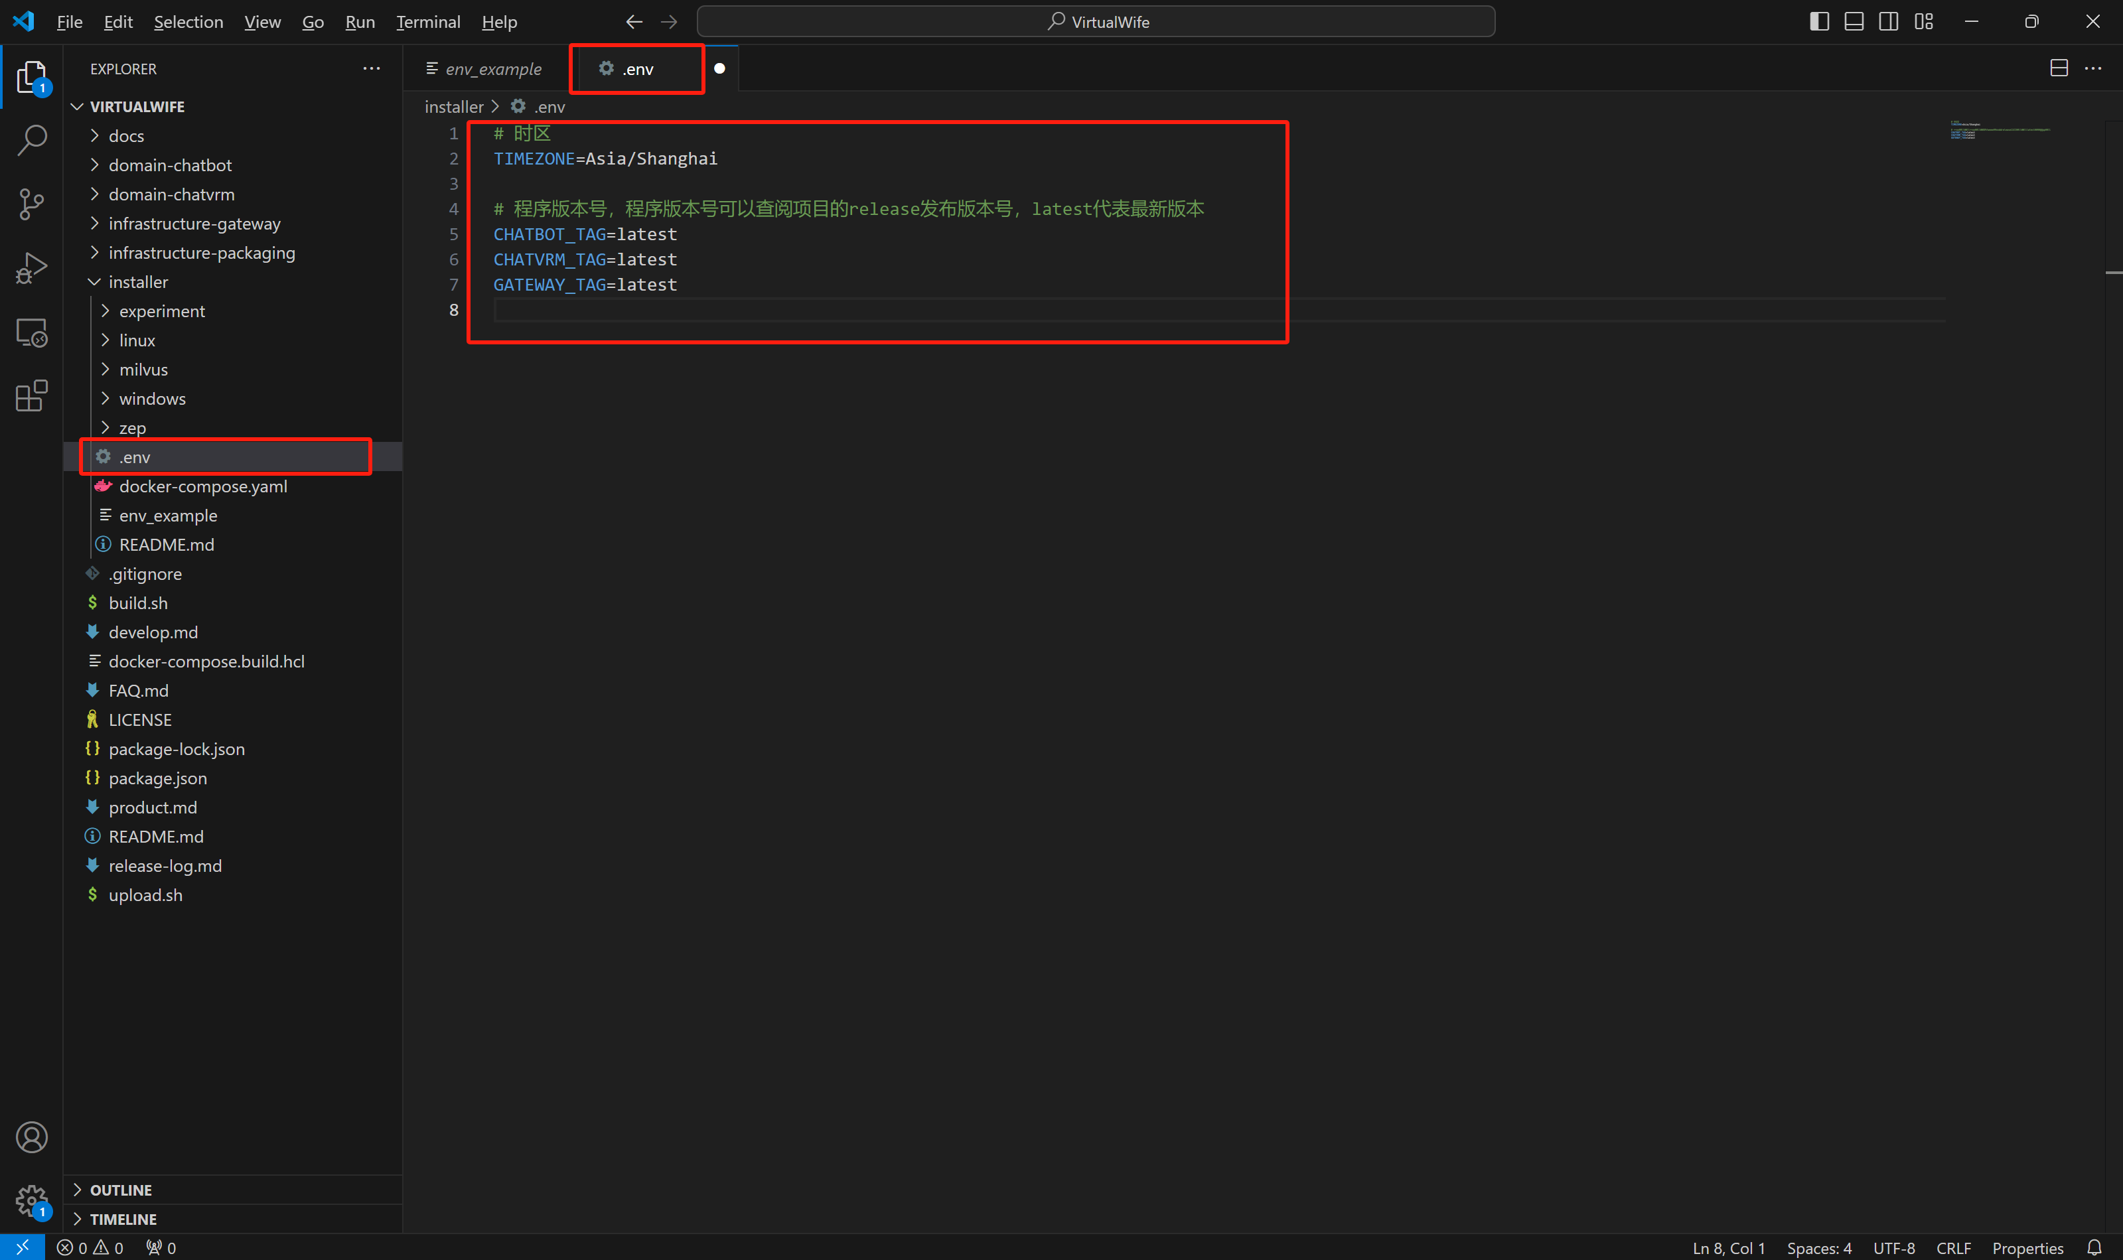Screen dimensions: 2123x1260
Task: Open the Remote Explorer view
Action: [x=31, y=332]
